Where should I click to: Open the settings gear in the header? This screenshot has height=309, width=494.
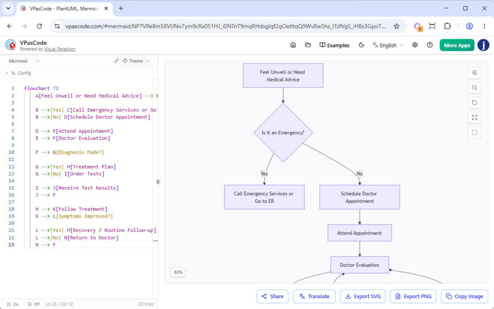point(415,45)
